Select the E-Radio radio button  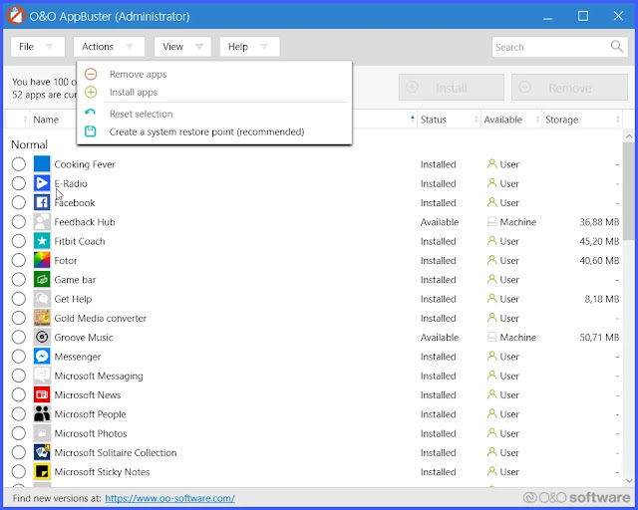(18, 183)
